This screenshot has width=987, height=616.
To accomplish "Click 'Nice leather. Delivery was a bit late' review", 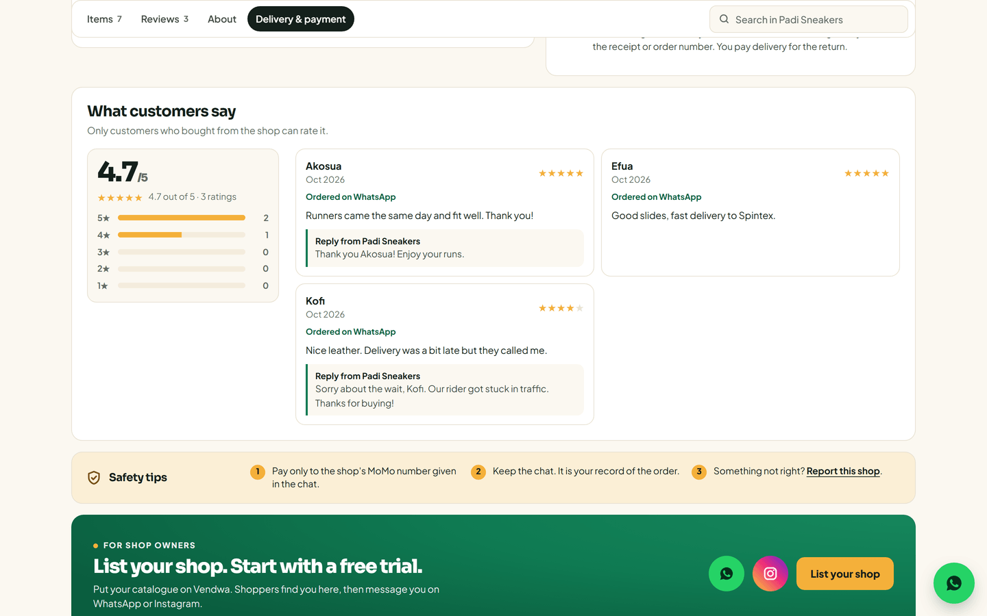I will (x=426, y=350).
